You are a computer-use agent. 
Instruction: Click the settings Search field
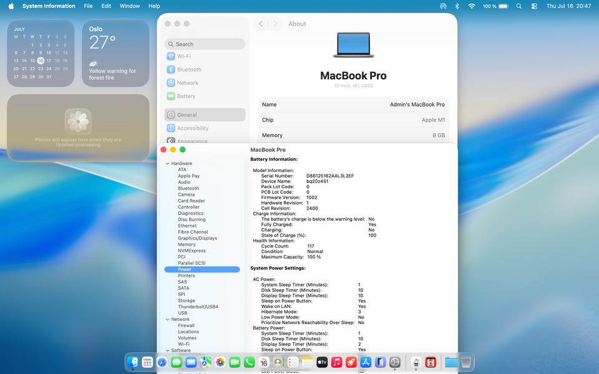(205, 44)
